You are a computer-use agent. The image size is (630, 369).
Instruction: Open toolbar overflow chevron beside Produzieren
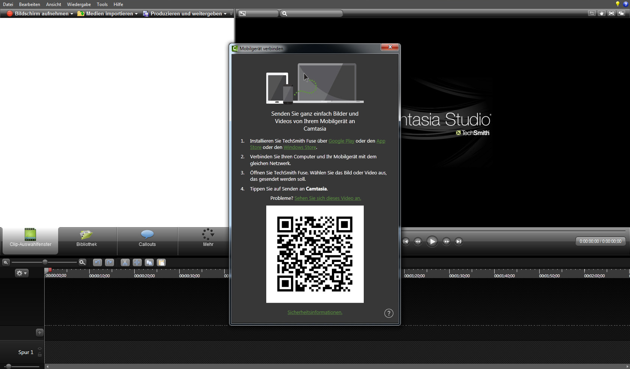231,14
